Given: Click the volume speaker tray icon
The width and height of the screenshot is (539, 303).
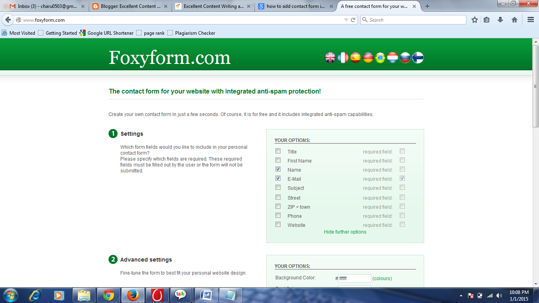Looking at the screenshot, I should click(x=499, y=296).
